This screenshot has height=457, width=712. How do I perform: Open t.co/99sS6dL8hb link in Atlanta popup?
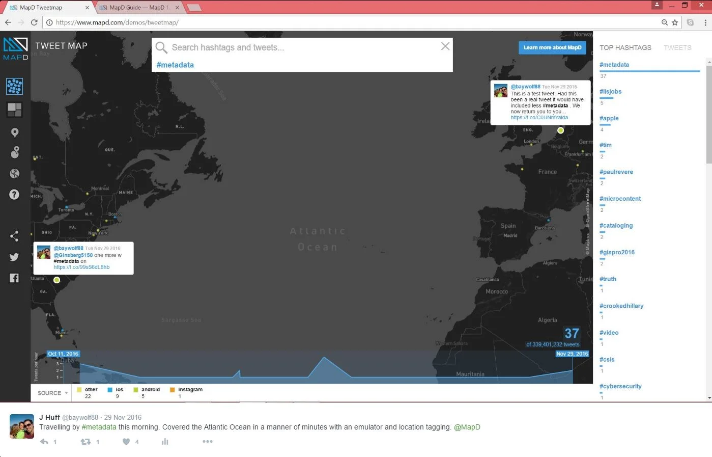81,267
